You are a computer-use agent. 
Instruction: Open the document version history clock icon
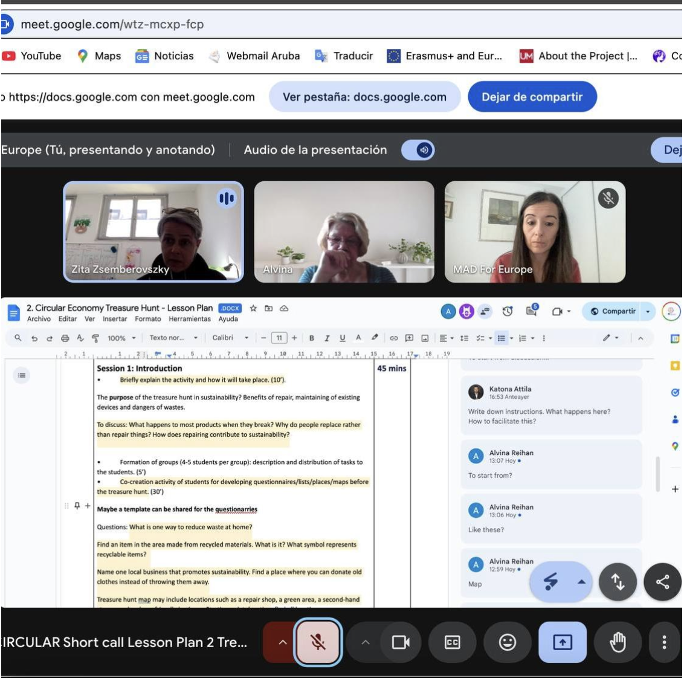tap(508, 311)
